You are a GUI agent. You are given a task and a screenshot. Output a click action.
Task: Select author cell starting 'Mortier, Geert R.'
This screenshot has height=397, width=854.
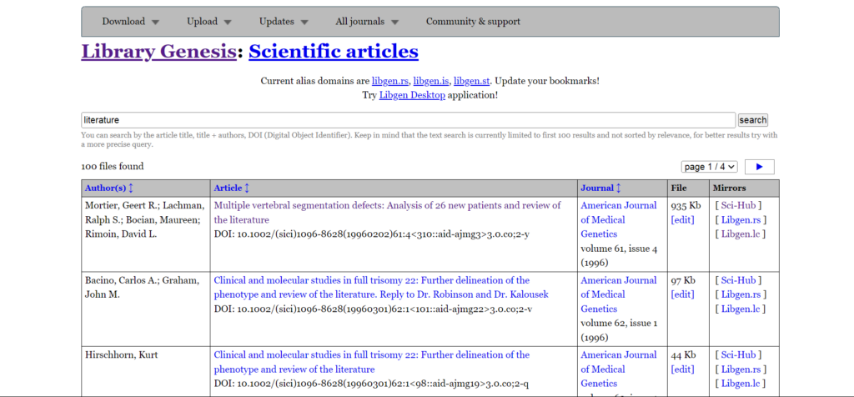point(145,219)
